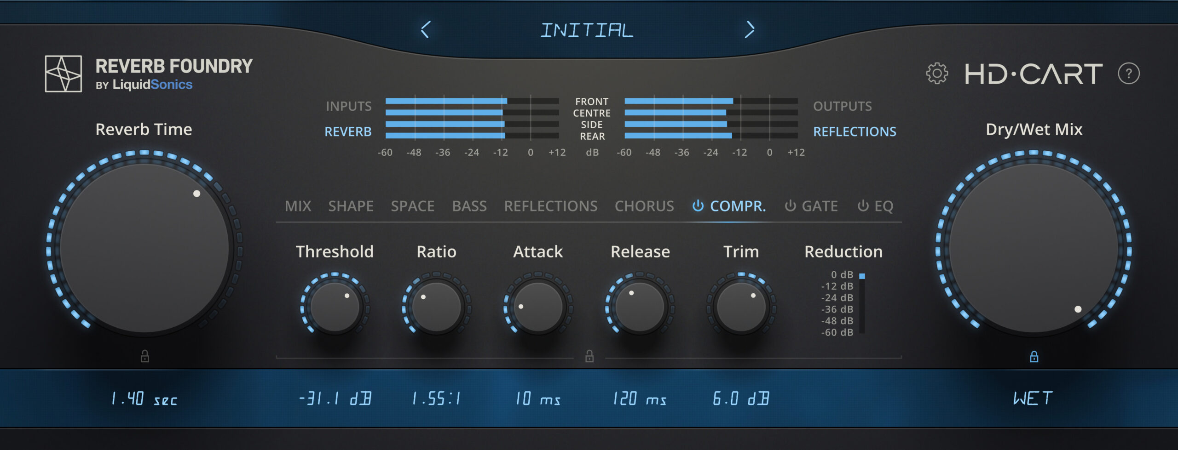
Task: Click the 120 ms release value
Action: (x=640, y=399)
